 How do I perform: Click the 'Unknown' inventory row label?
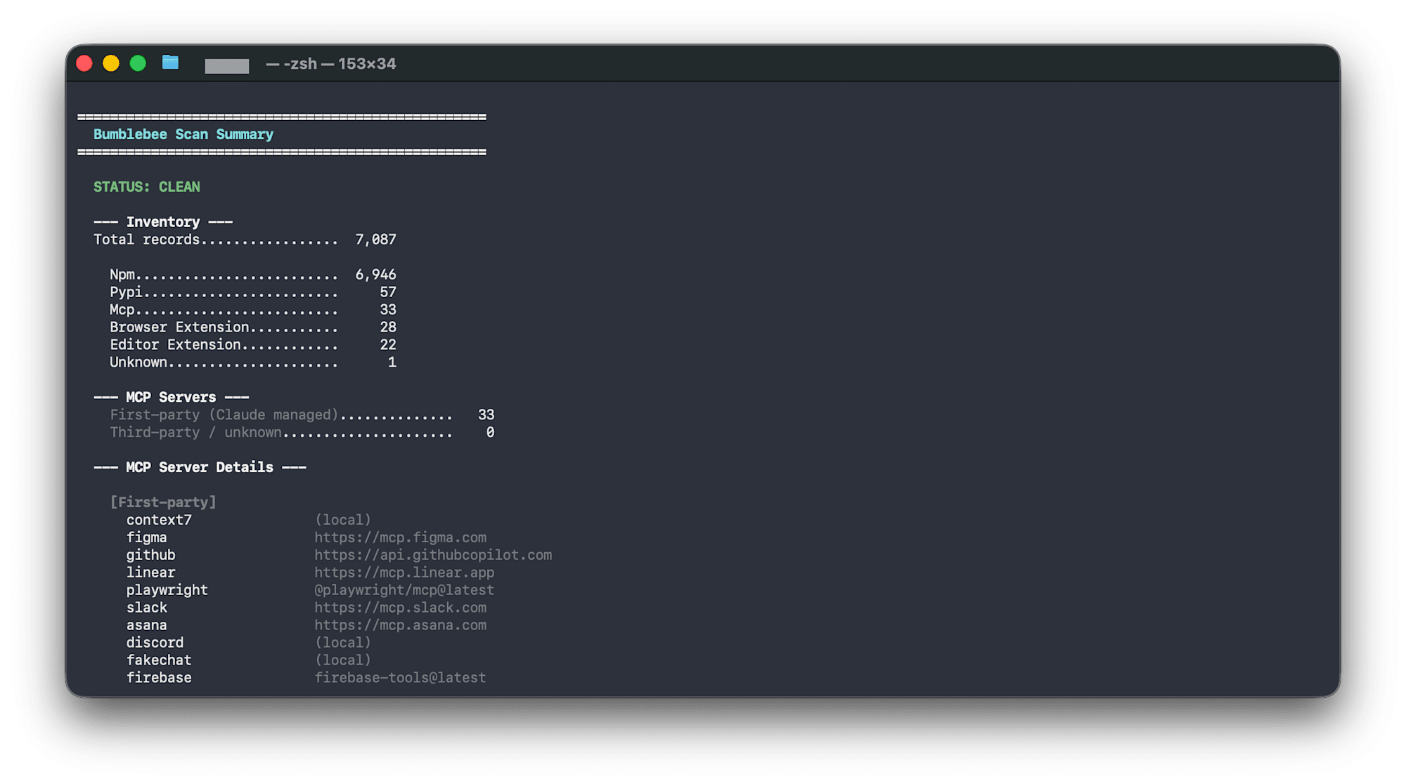pyautogui.click(x=138, y=362)
